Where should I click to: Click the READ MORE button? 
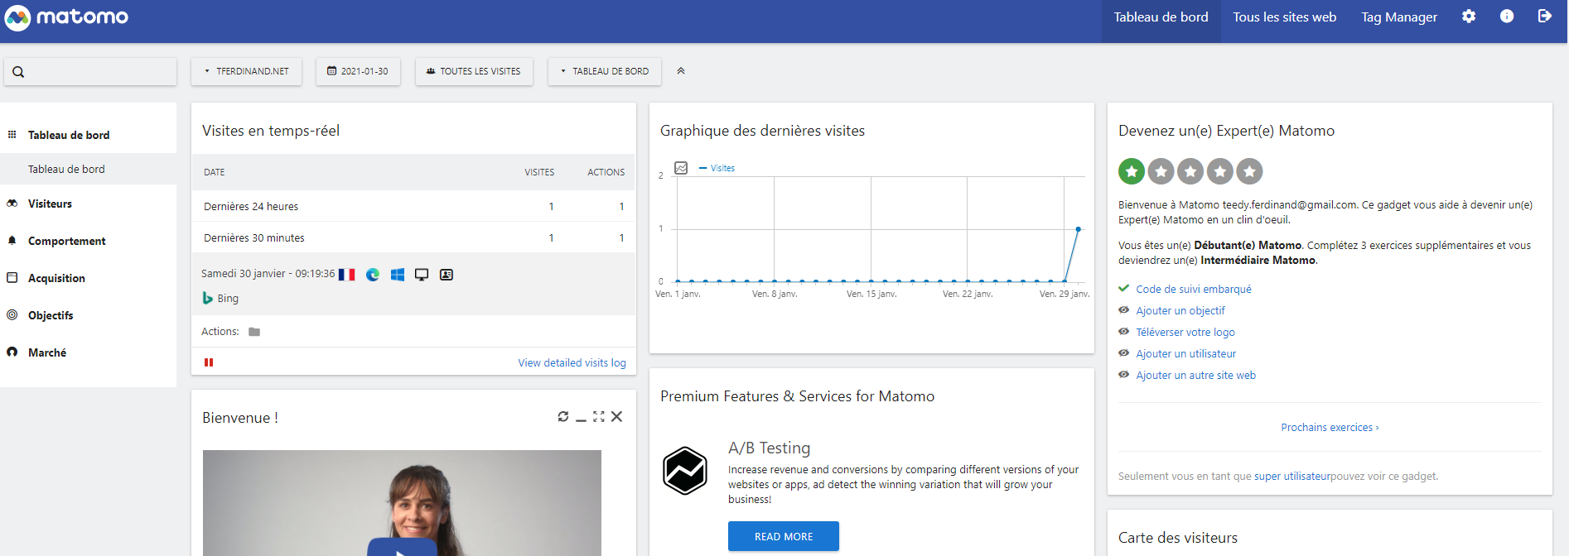(x=784, y=536)
